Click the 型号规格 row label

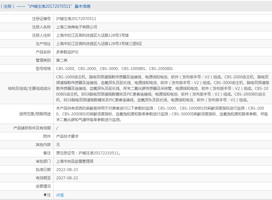click(x=43, y=69)
